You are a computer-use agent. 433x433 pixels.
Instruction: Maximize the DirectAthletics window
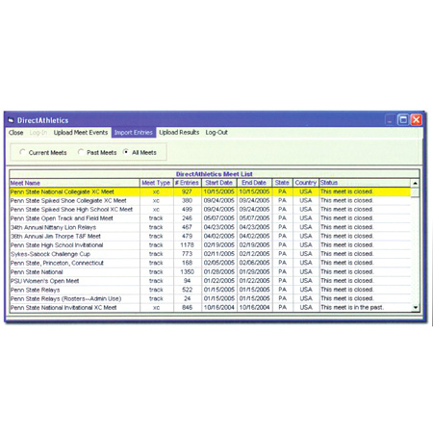coord(403,120)
